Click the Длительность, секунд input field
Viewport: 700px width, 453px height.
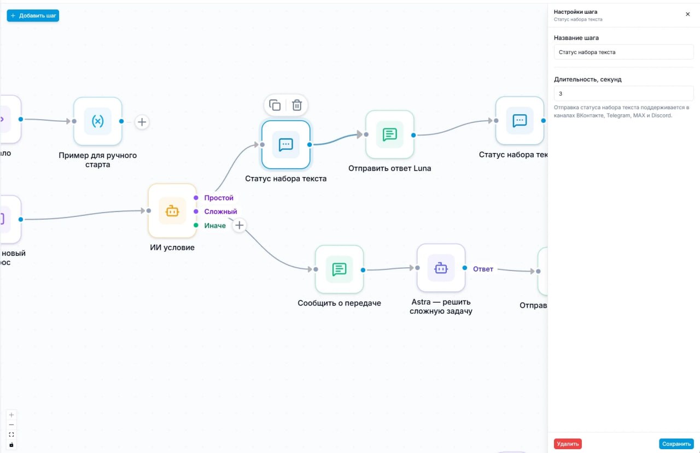point(623,93)
